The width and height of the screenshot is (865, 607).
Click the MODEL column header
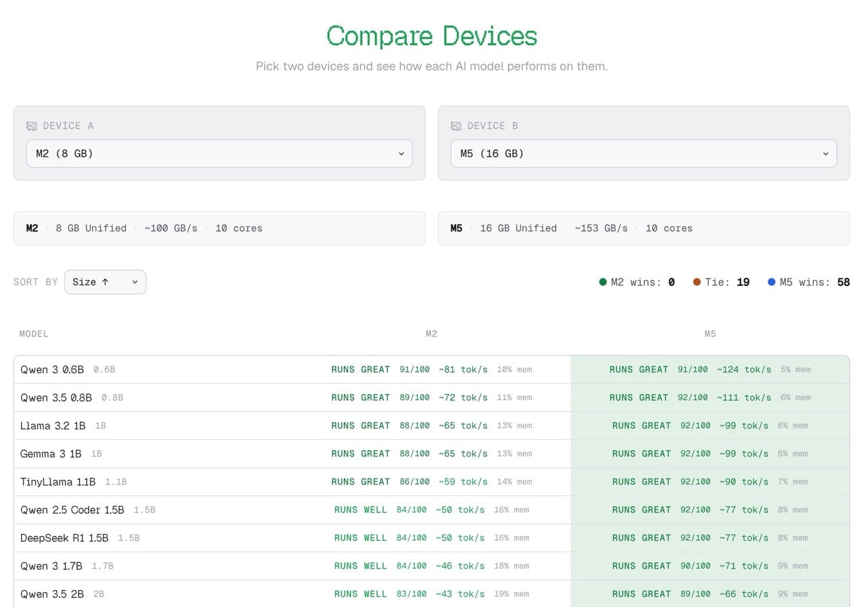(x=34, y=334)
